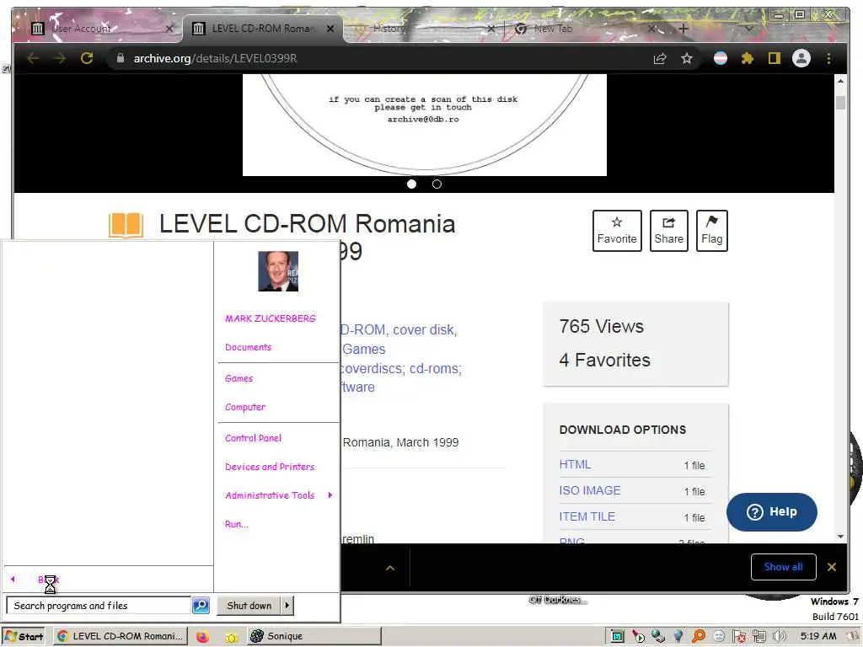The width and height of the screenshot is (863, 647).
Task: Click the page scrollbar down arrow
Action: [840, 537]
